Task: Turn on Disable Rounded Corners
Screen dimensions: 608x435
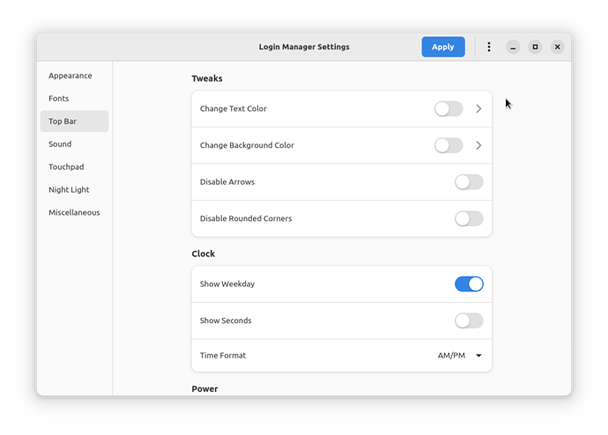Action: (469, 218)
